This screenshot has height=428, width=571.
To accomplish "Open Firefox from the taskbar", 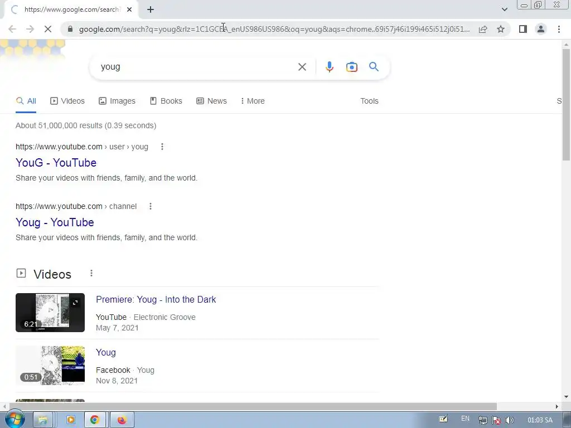I will [122, 420].
